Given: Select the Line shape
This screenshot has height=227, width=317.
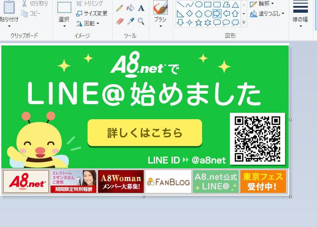Looking at the screenshot, I should point(180,4).
